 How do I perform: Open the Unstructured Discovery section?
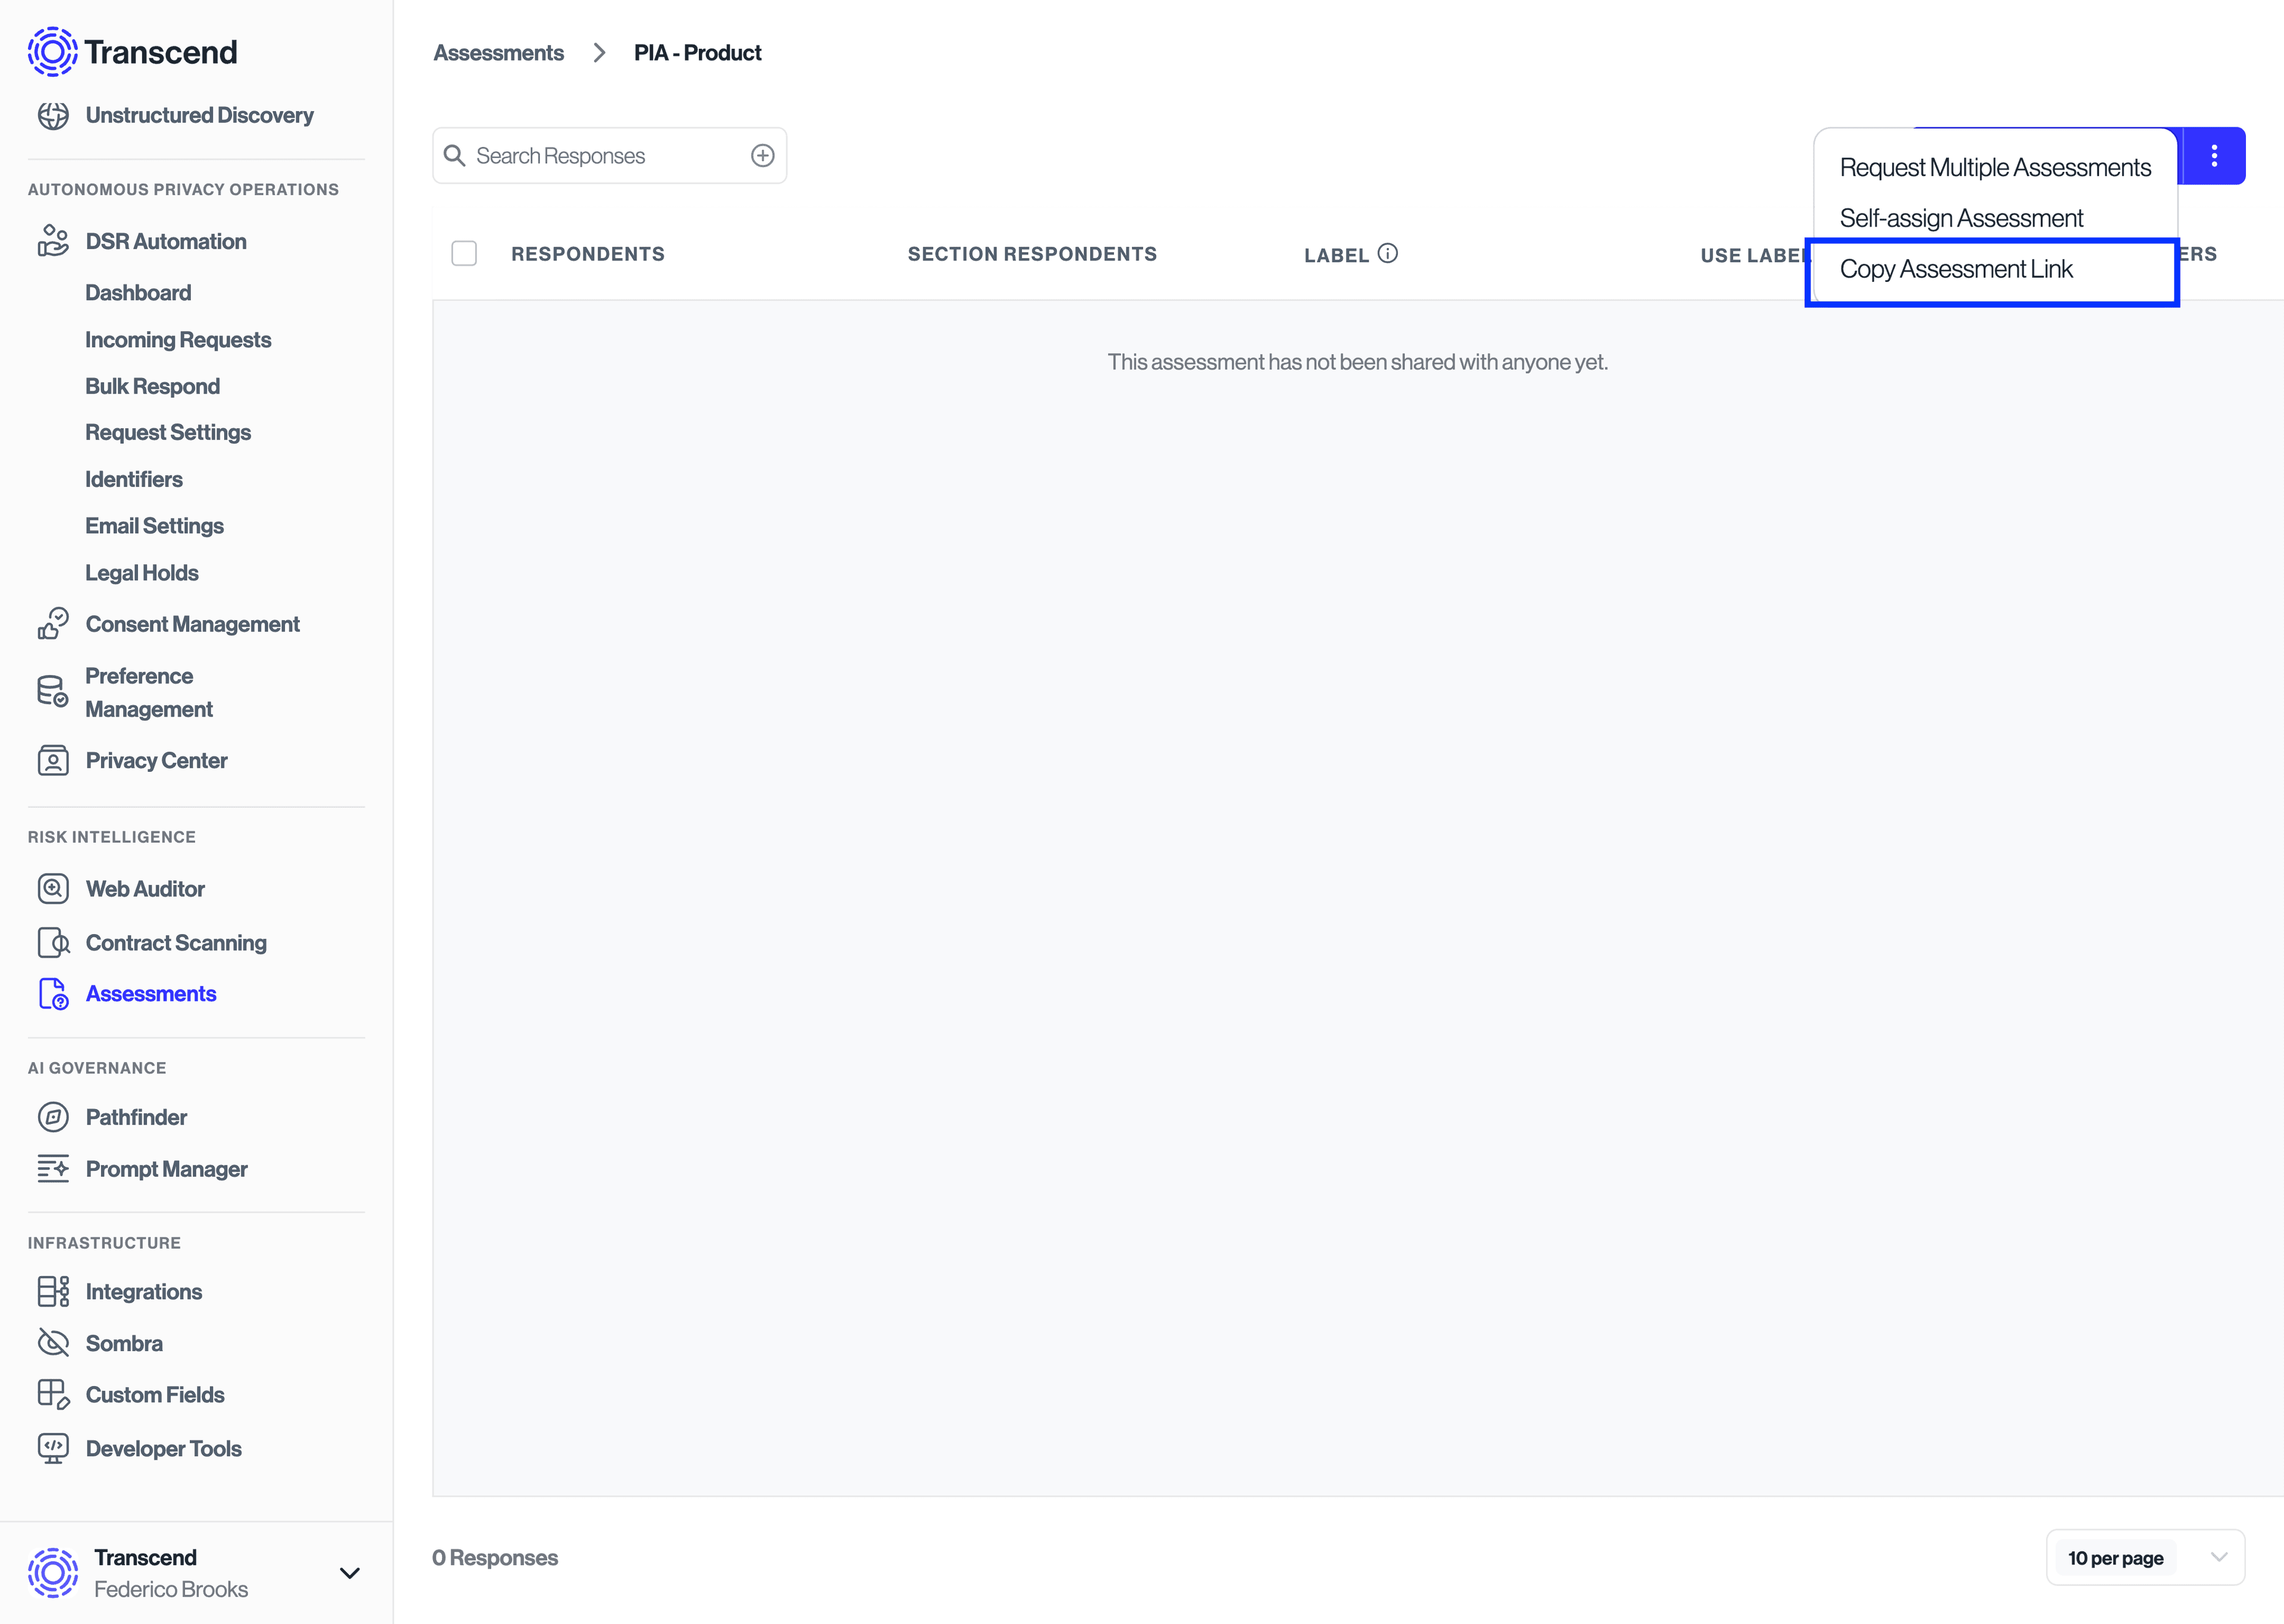pyautogui.click(x=199, y=115)
